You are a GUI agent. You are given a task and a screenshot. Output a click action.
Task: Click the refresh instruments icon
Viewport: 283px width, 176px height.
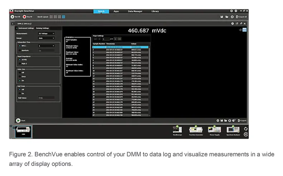click(x=246, y=129)
